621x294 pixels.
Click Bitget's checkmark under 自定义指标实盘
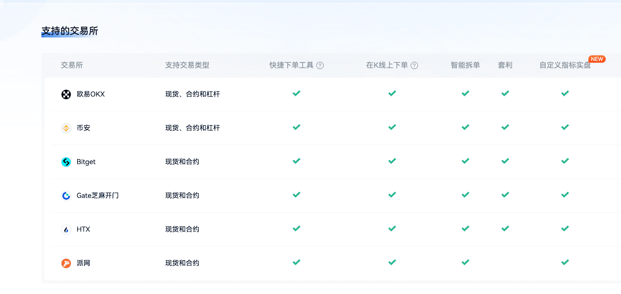[565, 161]
